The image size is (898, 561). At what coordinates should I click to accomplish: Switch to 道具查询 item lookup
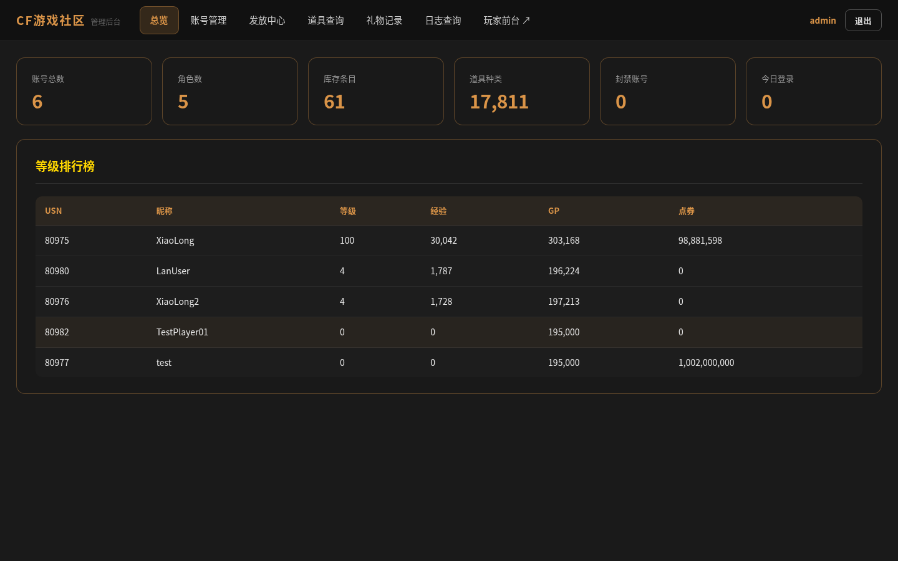[326, 21]
